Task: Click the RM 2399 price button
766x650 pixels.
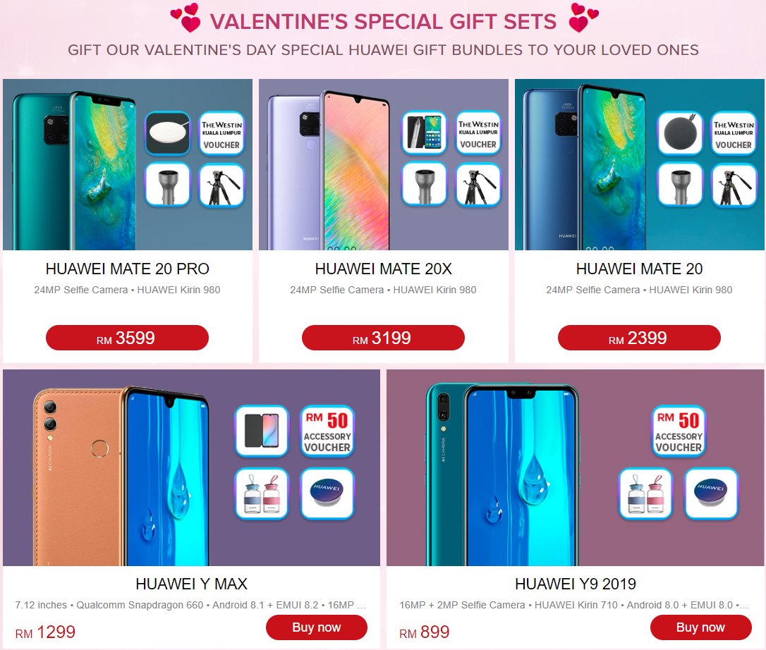Action: [x=639, y=338]
